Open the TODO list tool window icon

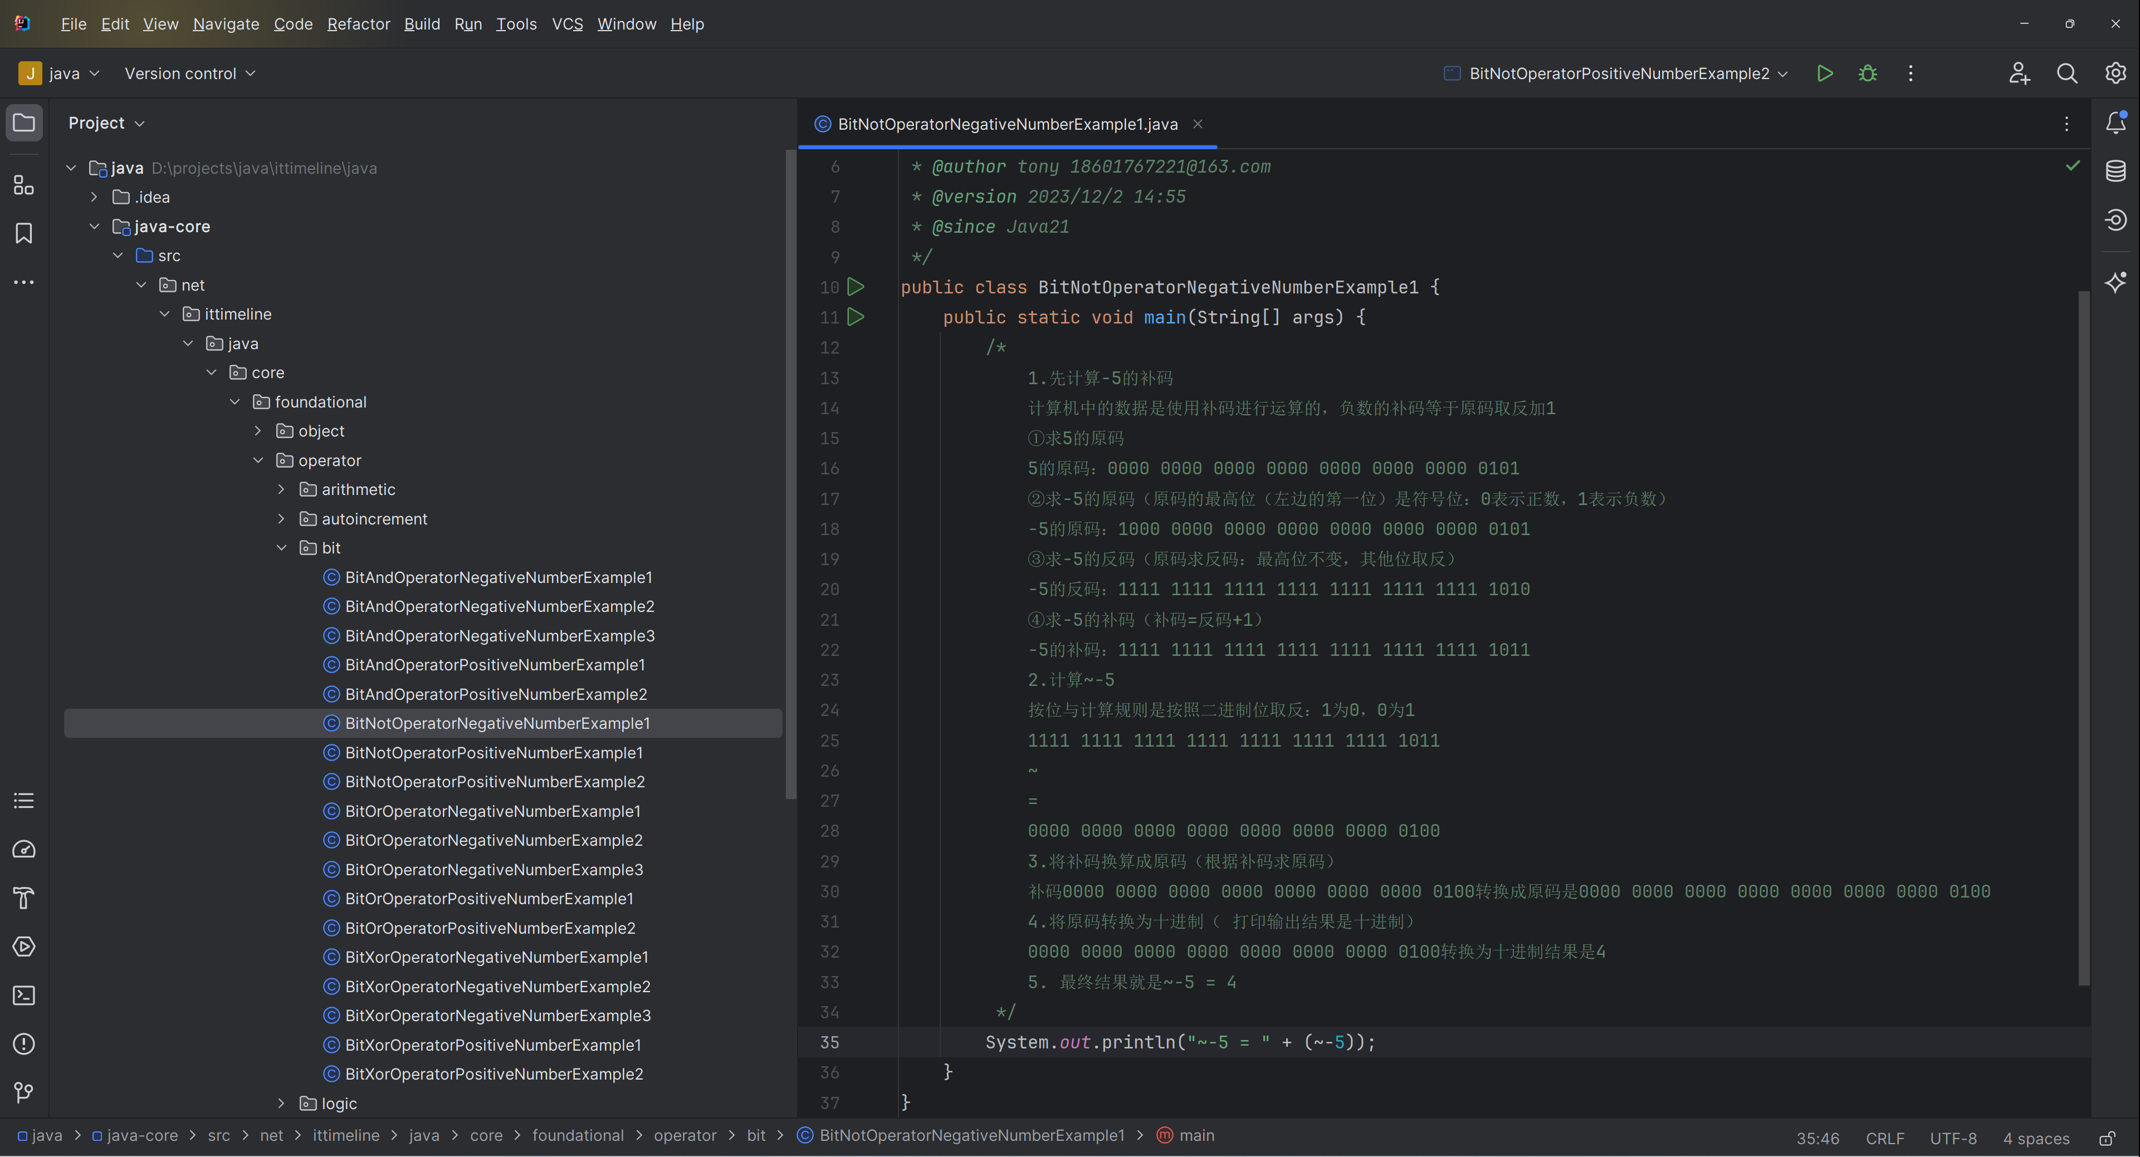(24, 801)
